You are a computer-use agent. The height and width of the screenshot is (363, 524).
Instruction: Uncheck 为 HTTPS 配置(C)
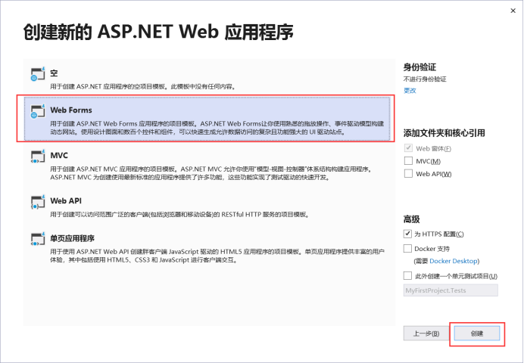tap(407, 234)
